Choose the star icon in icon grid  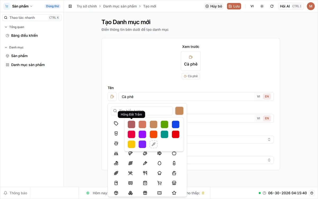[174, 193]
